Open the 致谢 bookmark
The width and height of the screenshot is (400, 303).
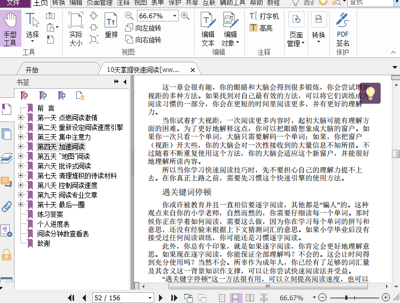click(43, 243)
